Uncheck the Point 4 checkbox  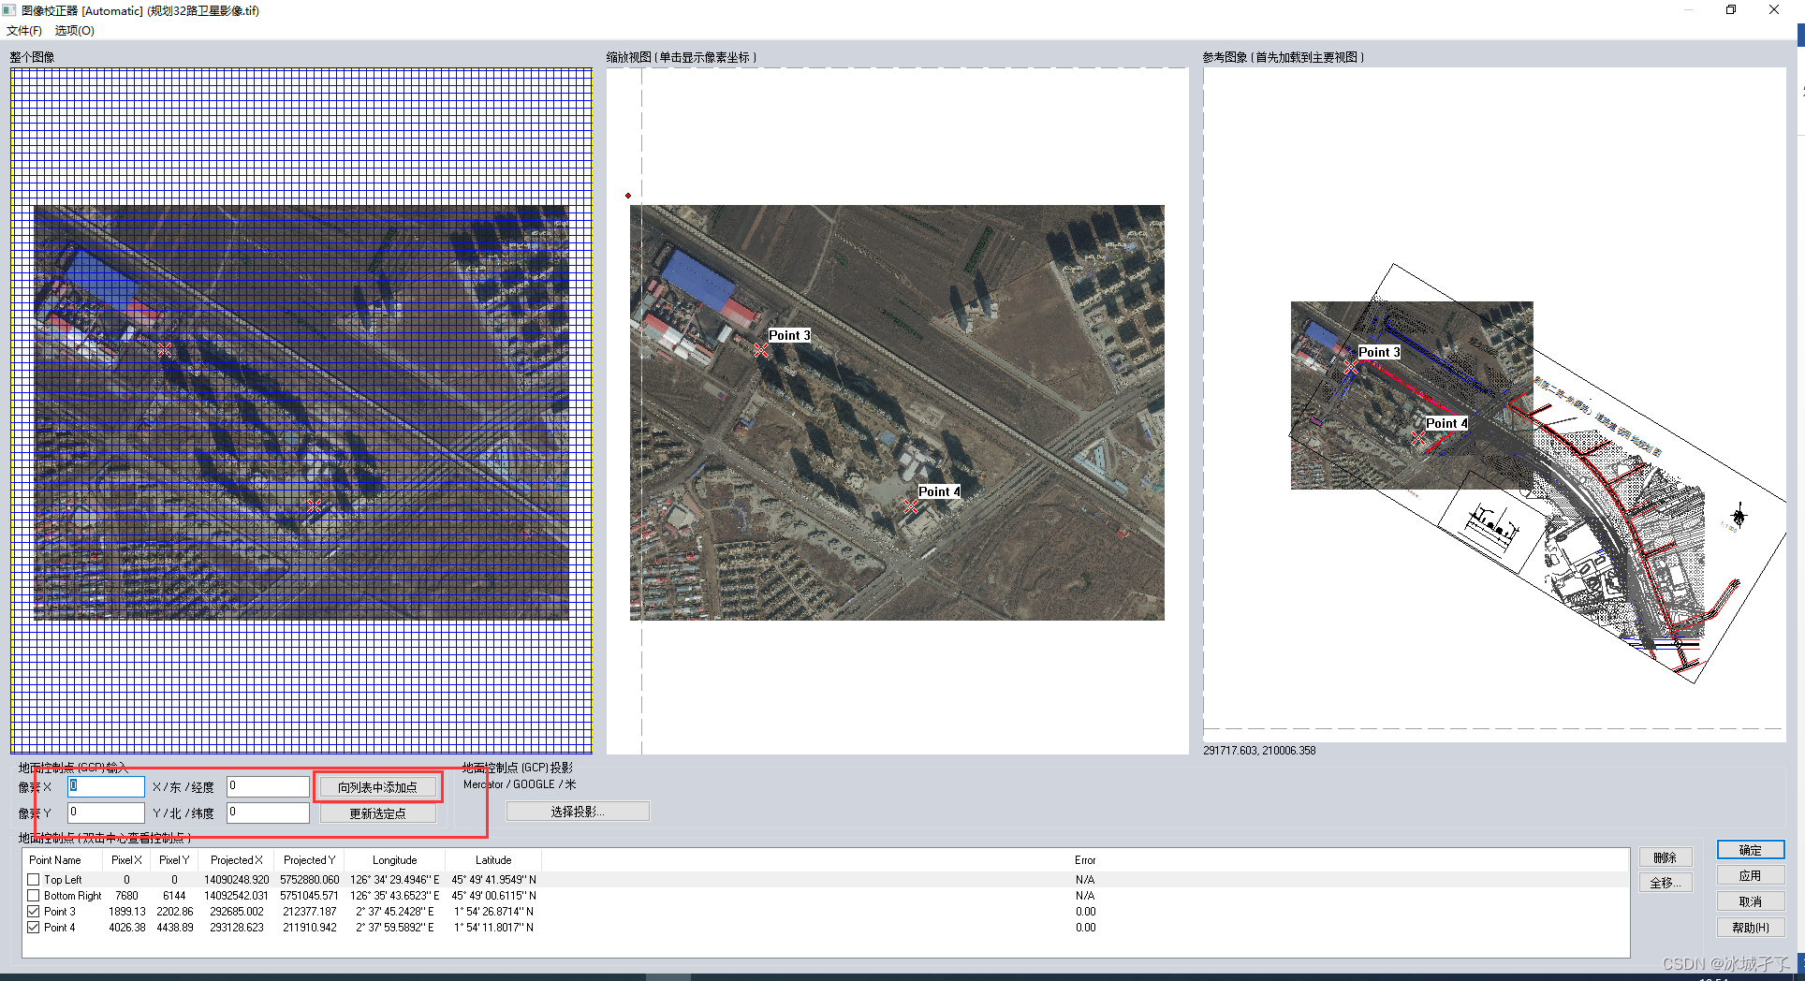point(32,927)
